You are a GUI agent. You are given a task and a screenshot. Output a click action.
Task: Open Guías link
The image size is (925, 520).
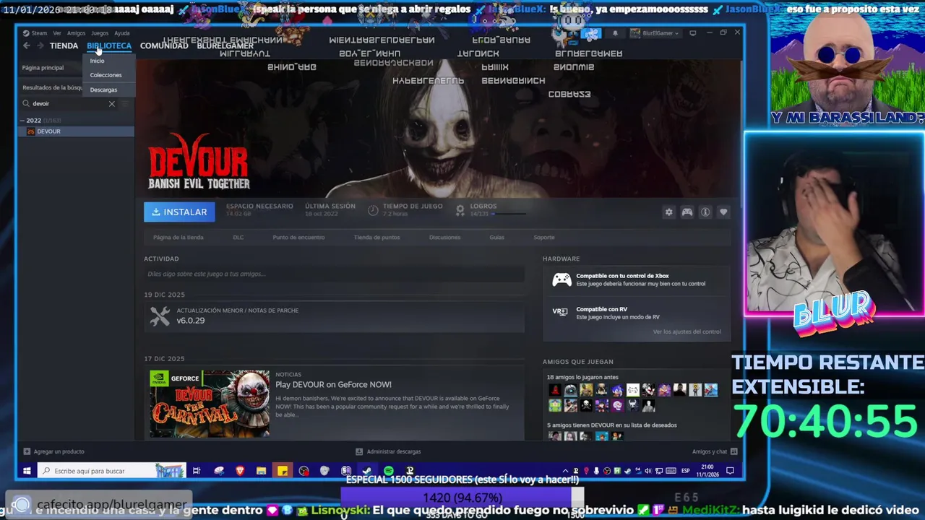(x=496, y=237)
